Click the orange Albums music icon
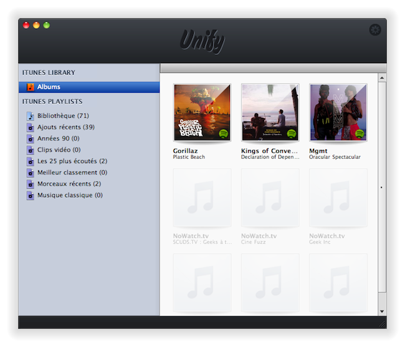This screenshot has width=405, height=347. coord(31,87)
